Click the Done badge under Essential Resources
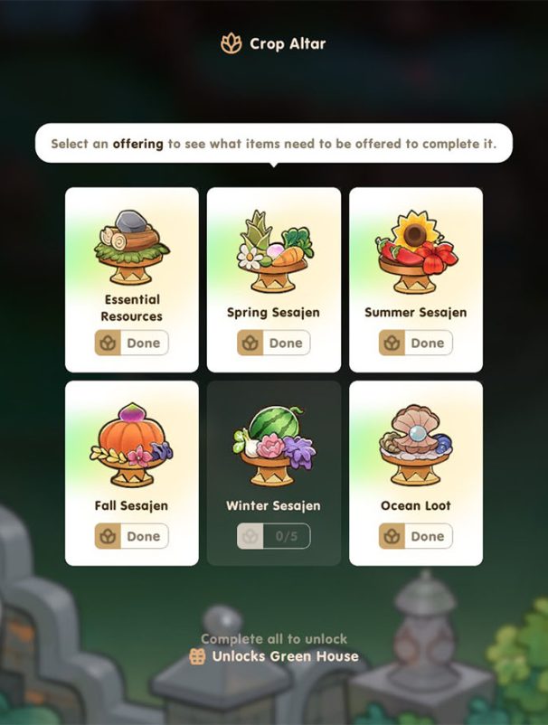 pos(132,343)
